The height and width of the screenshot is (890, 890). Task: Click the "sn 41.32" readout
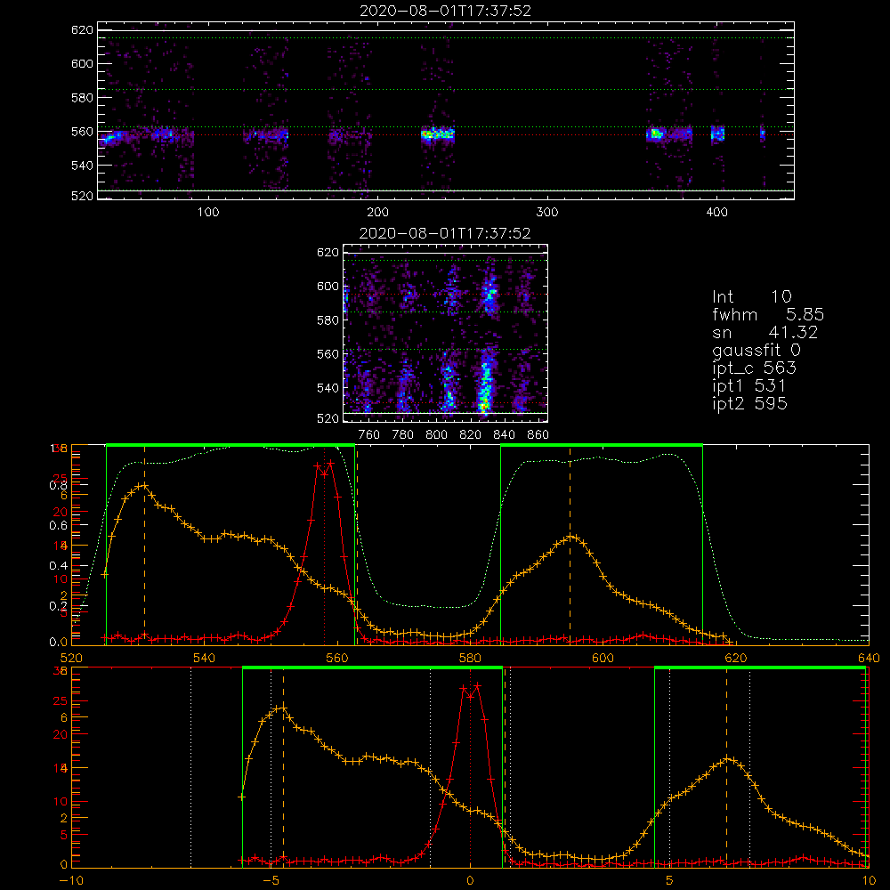pos(765,332)
